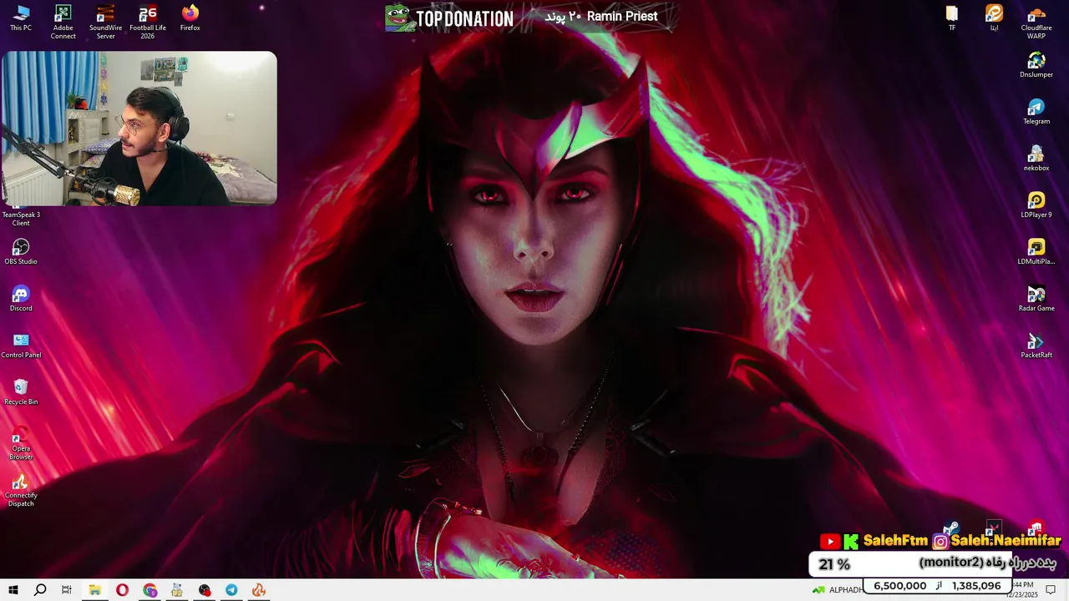Screen dimensions: 1069x601
Task: Select the LDMultiPlayer desktop icon
Action: tap(1036, 252)
